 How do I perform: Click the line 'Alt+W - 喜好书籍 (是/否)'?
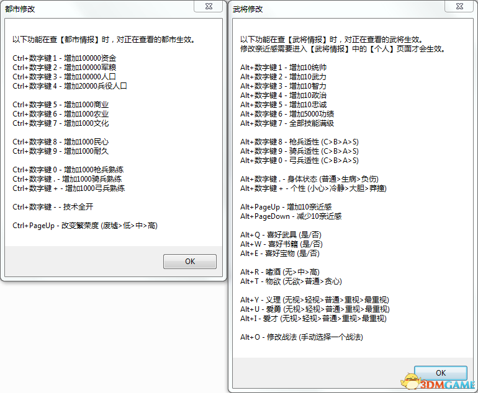click(x=282, y=244)
